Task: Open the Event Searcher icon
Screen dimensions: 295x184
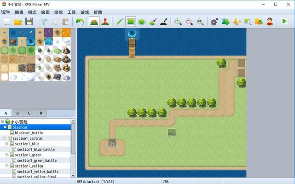Action: coord(248,22)
